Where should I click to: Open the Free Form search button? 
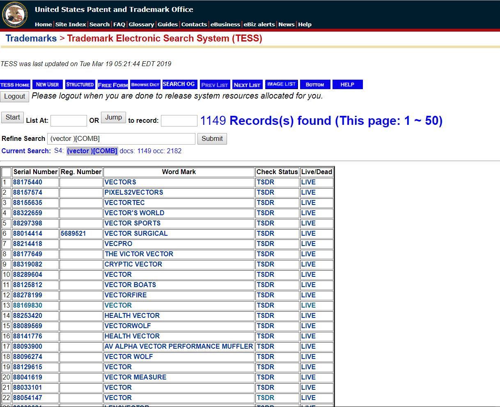point(113,85)
